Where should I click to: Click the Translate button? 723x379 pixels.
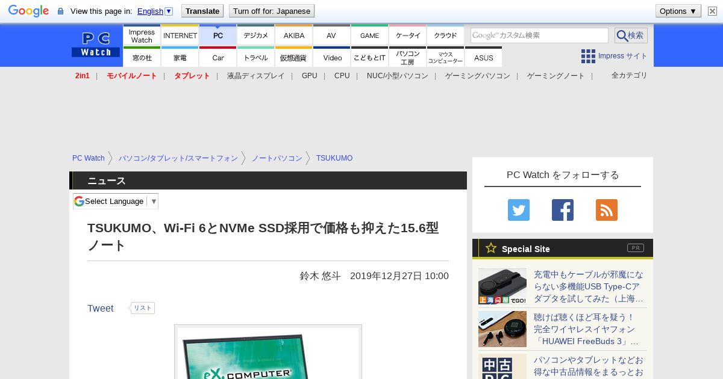click(202, 11)
